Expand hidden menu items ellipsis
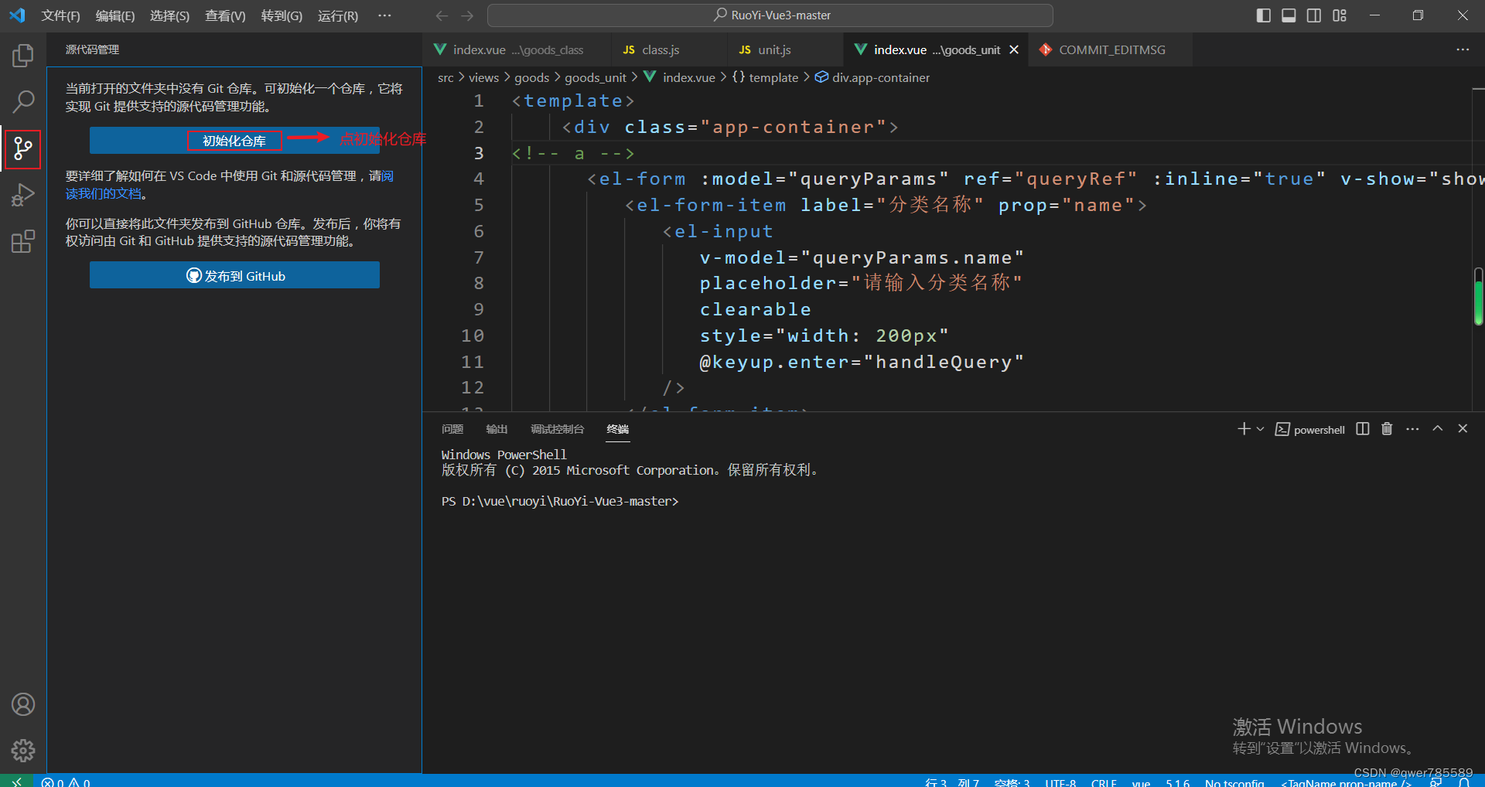 tap(384, 15)
